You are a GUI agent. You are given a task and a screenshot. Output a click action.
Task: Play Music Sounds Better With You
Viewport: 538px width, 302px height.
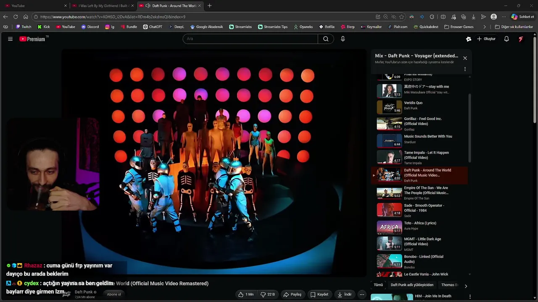(x=419, y=141)
